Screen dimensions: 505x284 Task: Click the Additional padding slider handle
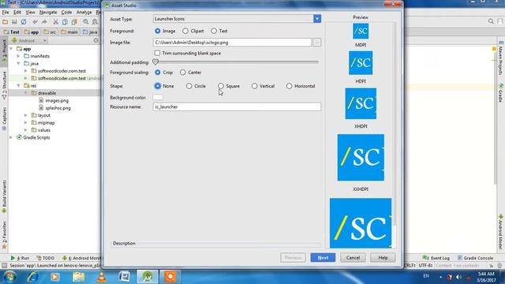tap(155, 62)
